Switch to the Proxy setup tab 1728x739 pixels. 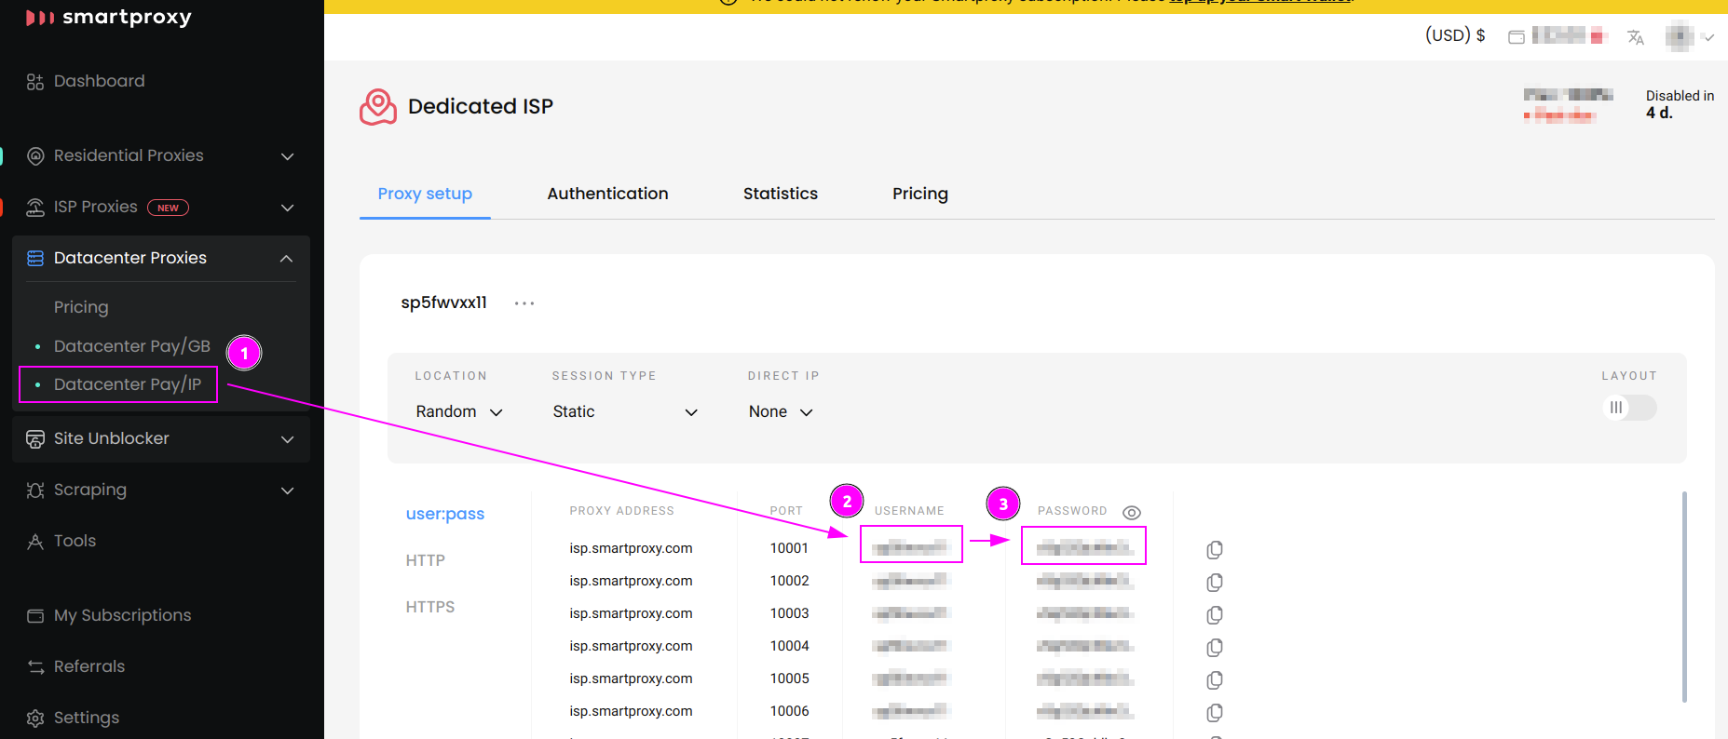pos(425,194)
